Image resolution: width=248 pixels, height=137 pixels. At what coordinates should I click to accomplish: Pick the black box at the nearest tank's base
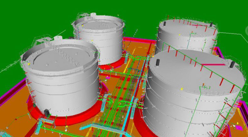click(x=47, y=113)
